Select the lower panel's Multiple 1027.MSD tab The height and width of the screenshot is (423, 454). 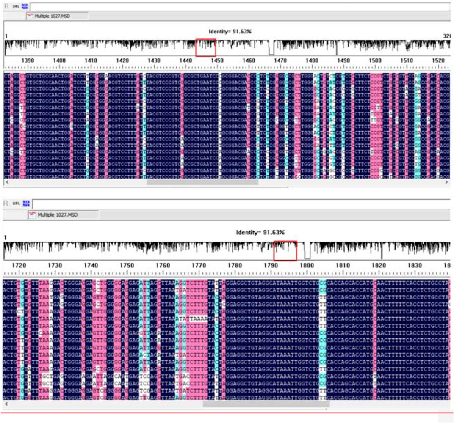point(63,215)
